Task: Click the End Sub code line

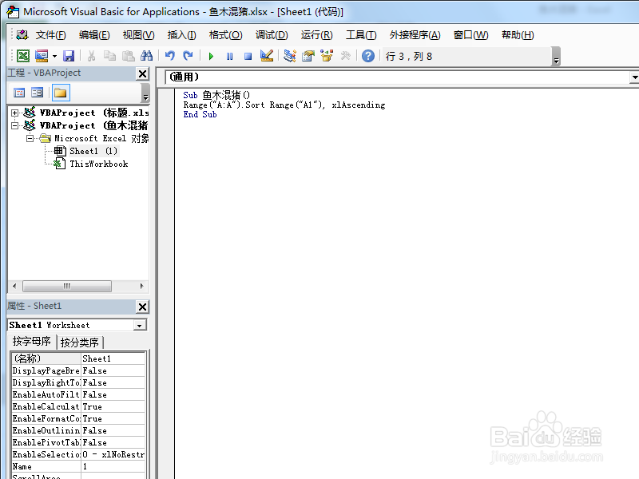Action: click(200, 115)
